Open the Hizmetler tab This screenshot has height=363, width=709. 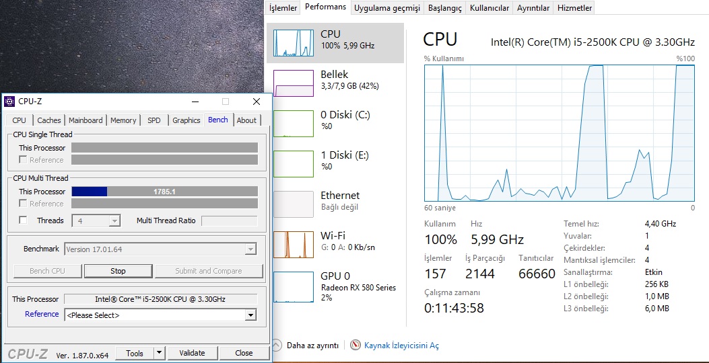click(x=575, y=8)
